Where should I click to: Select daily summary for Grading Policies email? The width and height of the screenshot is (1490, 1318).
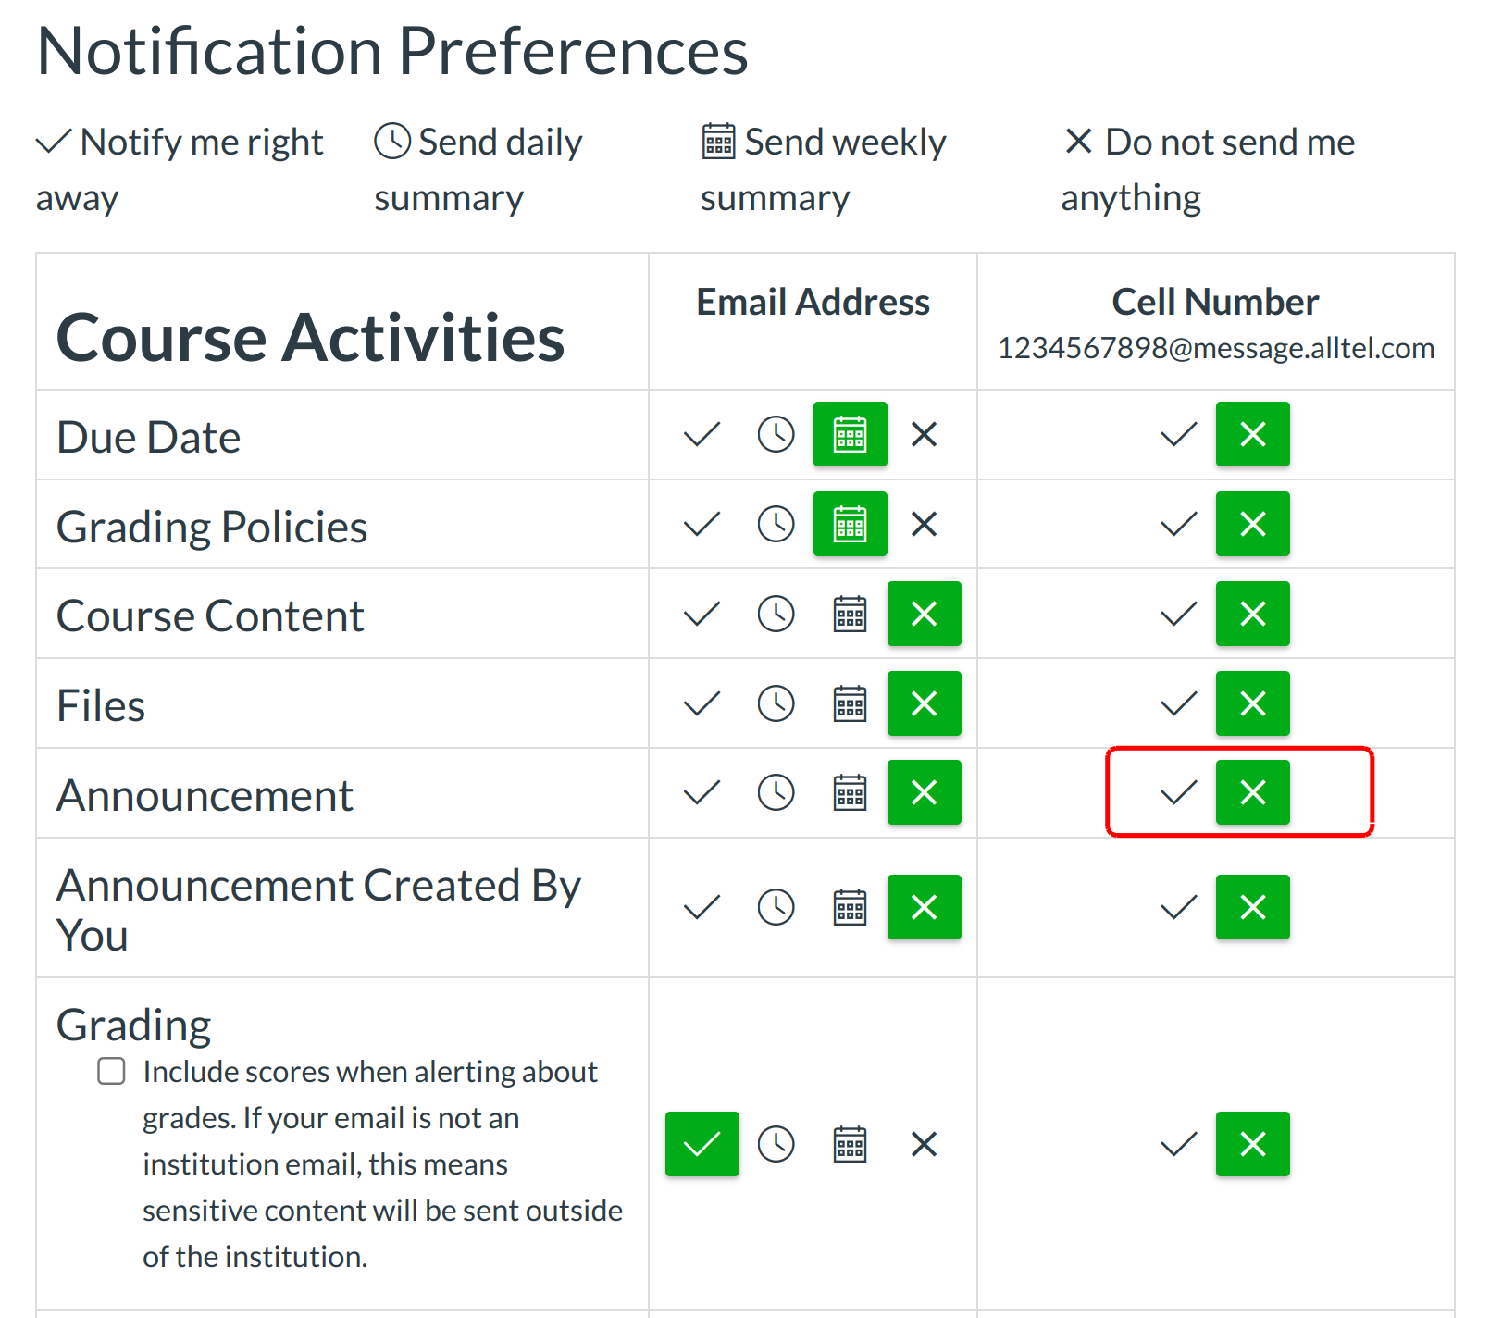point(776,524)
